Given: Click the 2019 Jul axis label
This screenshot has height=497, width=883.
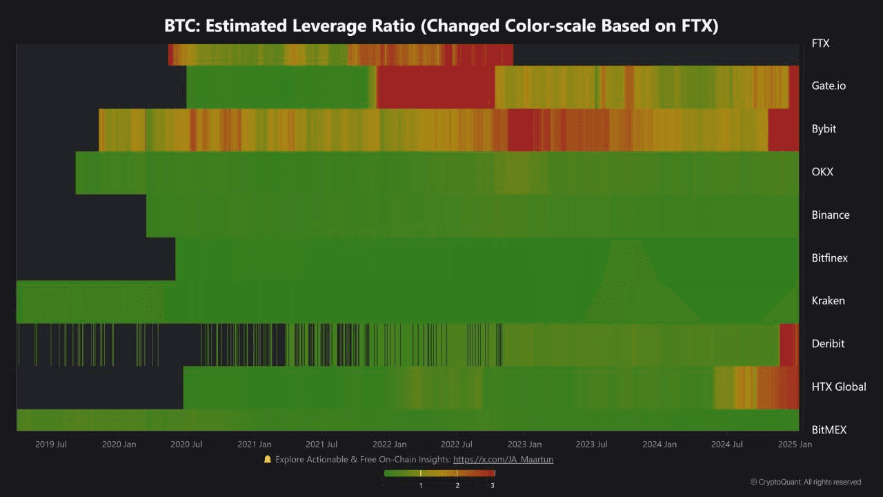Looking at the screenshot, I should pyautogui.click(x=51, y=445).
